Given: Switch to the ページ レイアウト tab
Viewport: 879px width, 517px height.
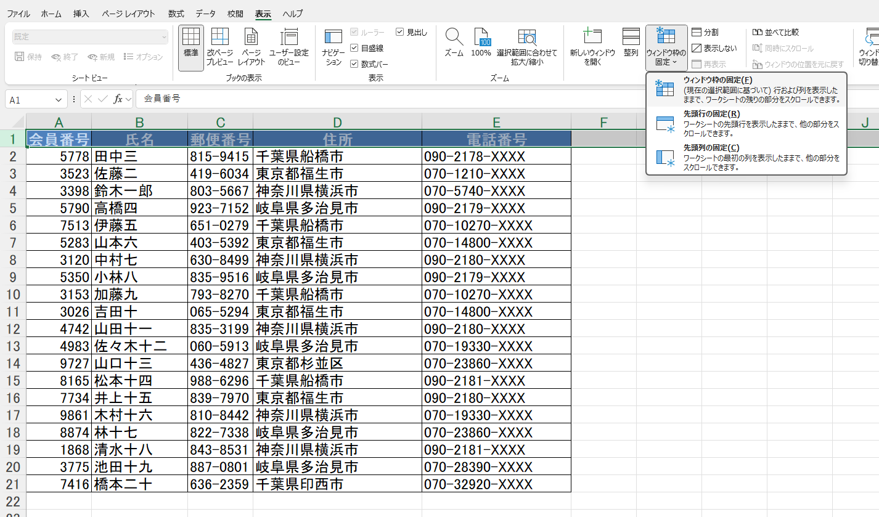Looking at the screenshot, I should pyautogui.click(x=128, y=14).
